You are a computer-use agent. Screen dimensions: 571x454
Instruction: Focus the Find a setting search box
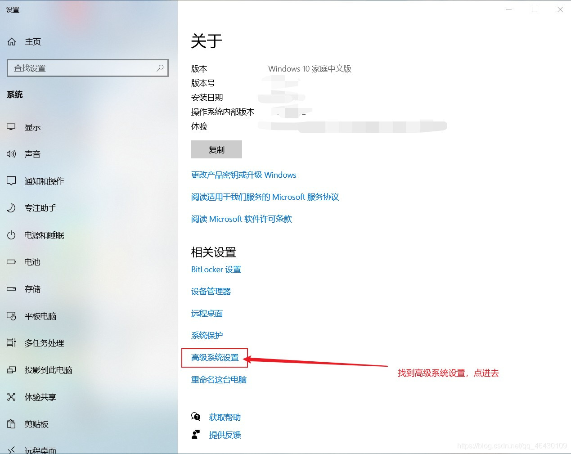(88, 68)
